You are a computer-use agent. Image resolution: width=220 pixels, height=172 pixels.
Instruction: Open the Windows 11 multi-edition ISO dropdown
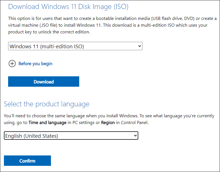(75, 46)
